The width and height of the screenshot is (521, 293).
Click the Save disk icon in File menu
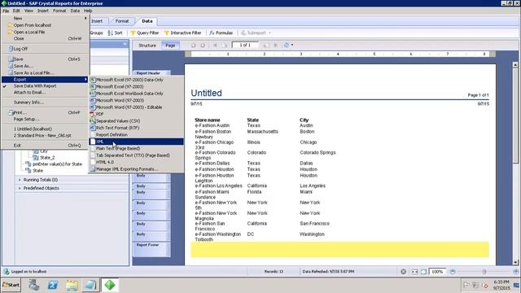tap(11, 59)
